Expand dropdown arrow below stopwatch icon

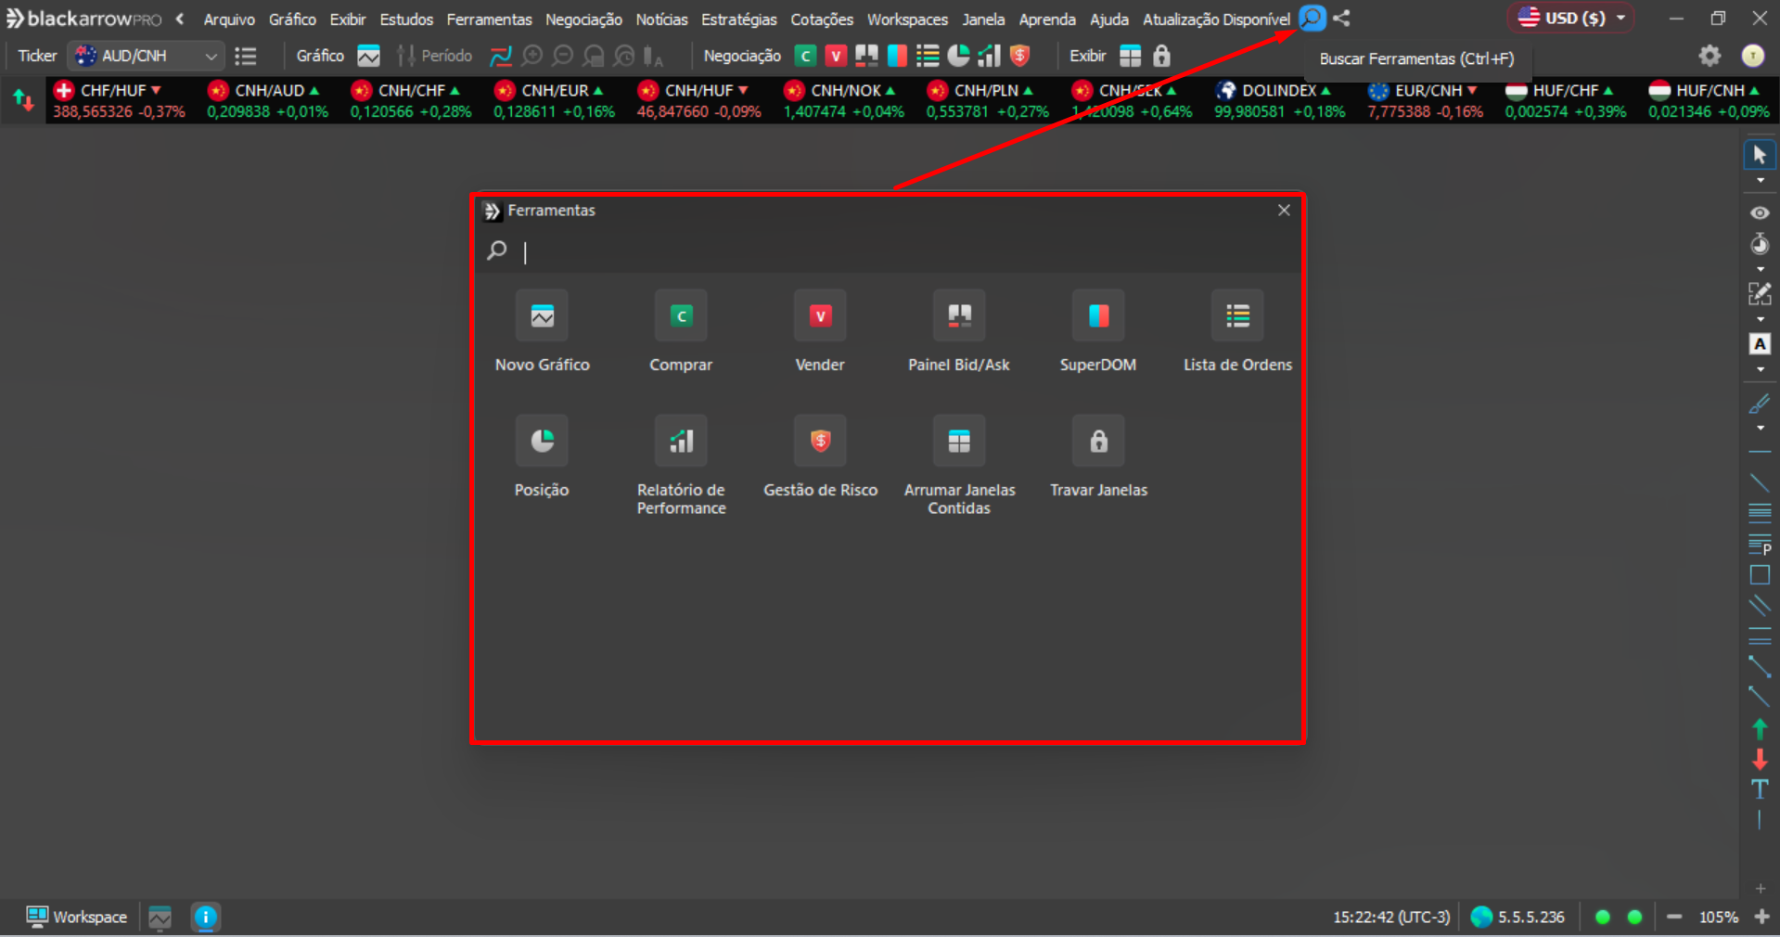[x=1760, y=269]
